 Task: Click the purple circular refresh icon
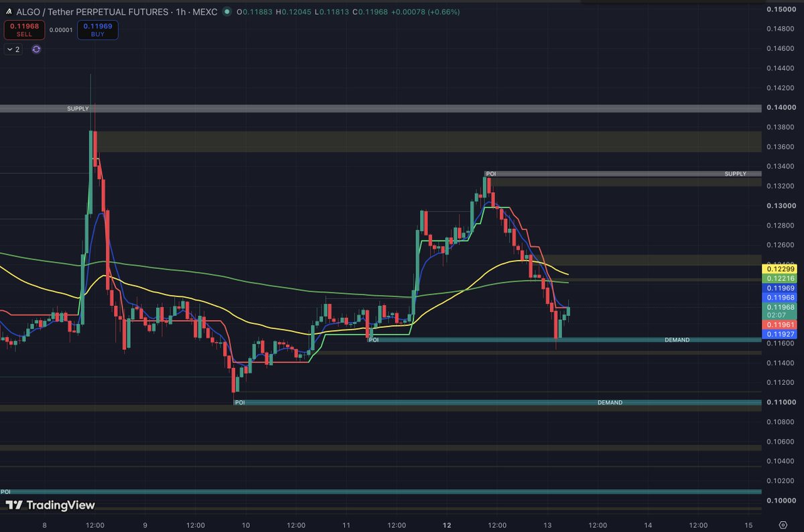[36, 50]
